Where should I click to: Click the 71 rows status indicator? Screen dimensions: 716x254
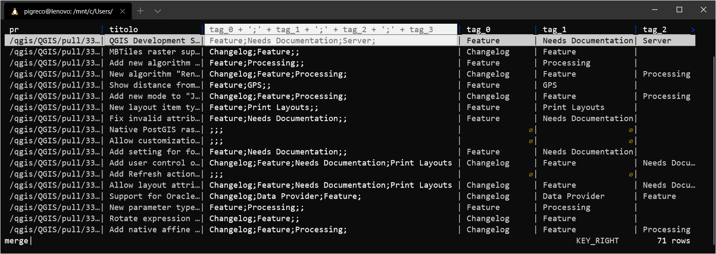point(673,241)
